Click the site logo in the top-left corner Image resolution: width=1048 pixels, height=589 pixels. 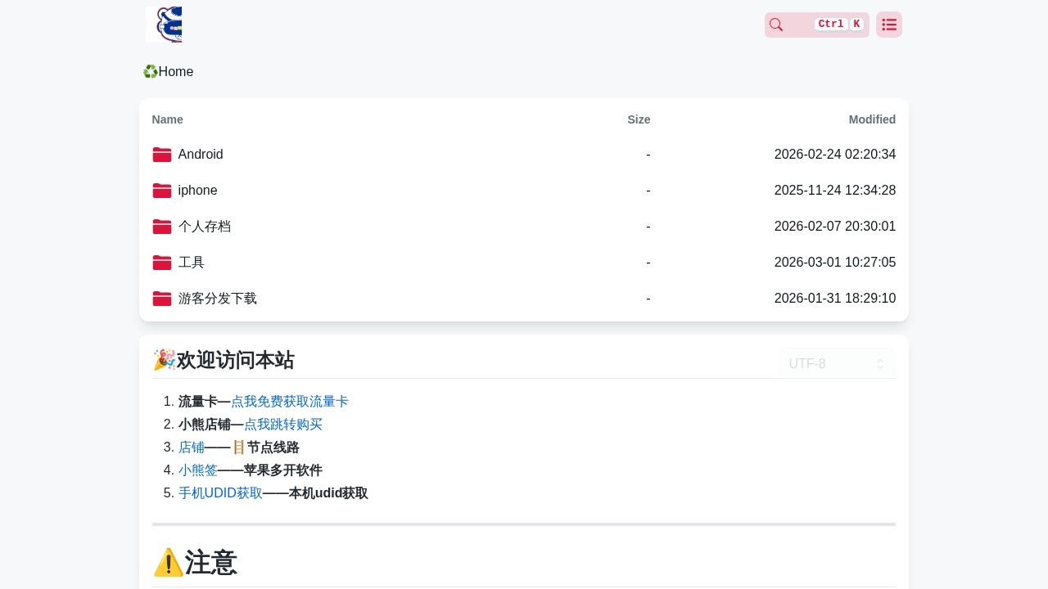[164, 25]
